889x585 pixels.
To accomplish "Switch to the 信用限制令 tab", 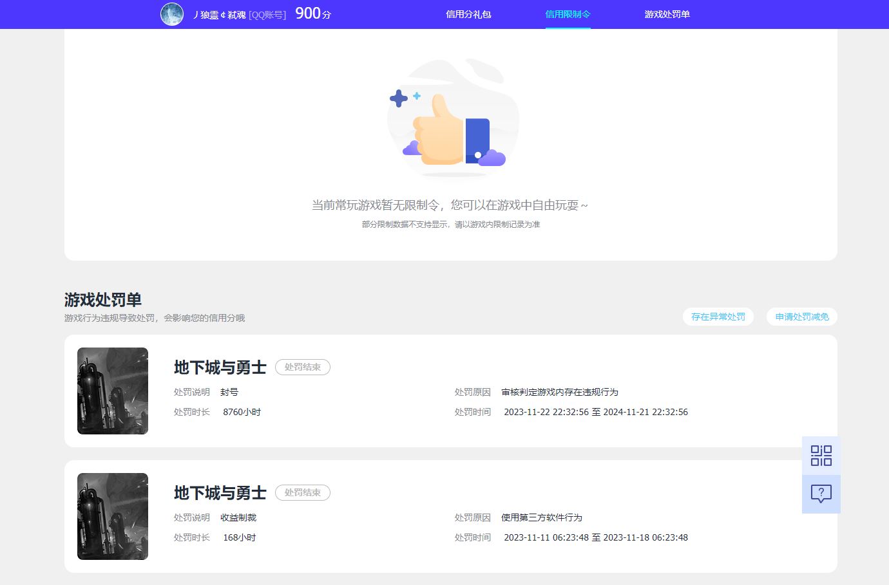I will coord(568,14).
